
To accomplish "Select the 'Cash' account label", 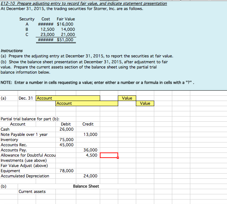I will click(5, 129).
